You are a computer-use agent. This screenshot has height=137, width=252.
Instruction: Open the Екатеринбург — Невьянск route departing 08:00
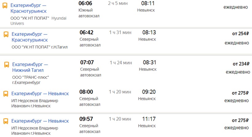40,94
